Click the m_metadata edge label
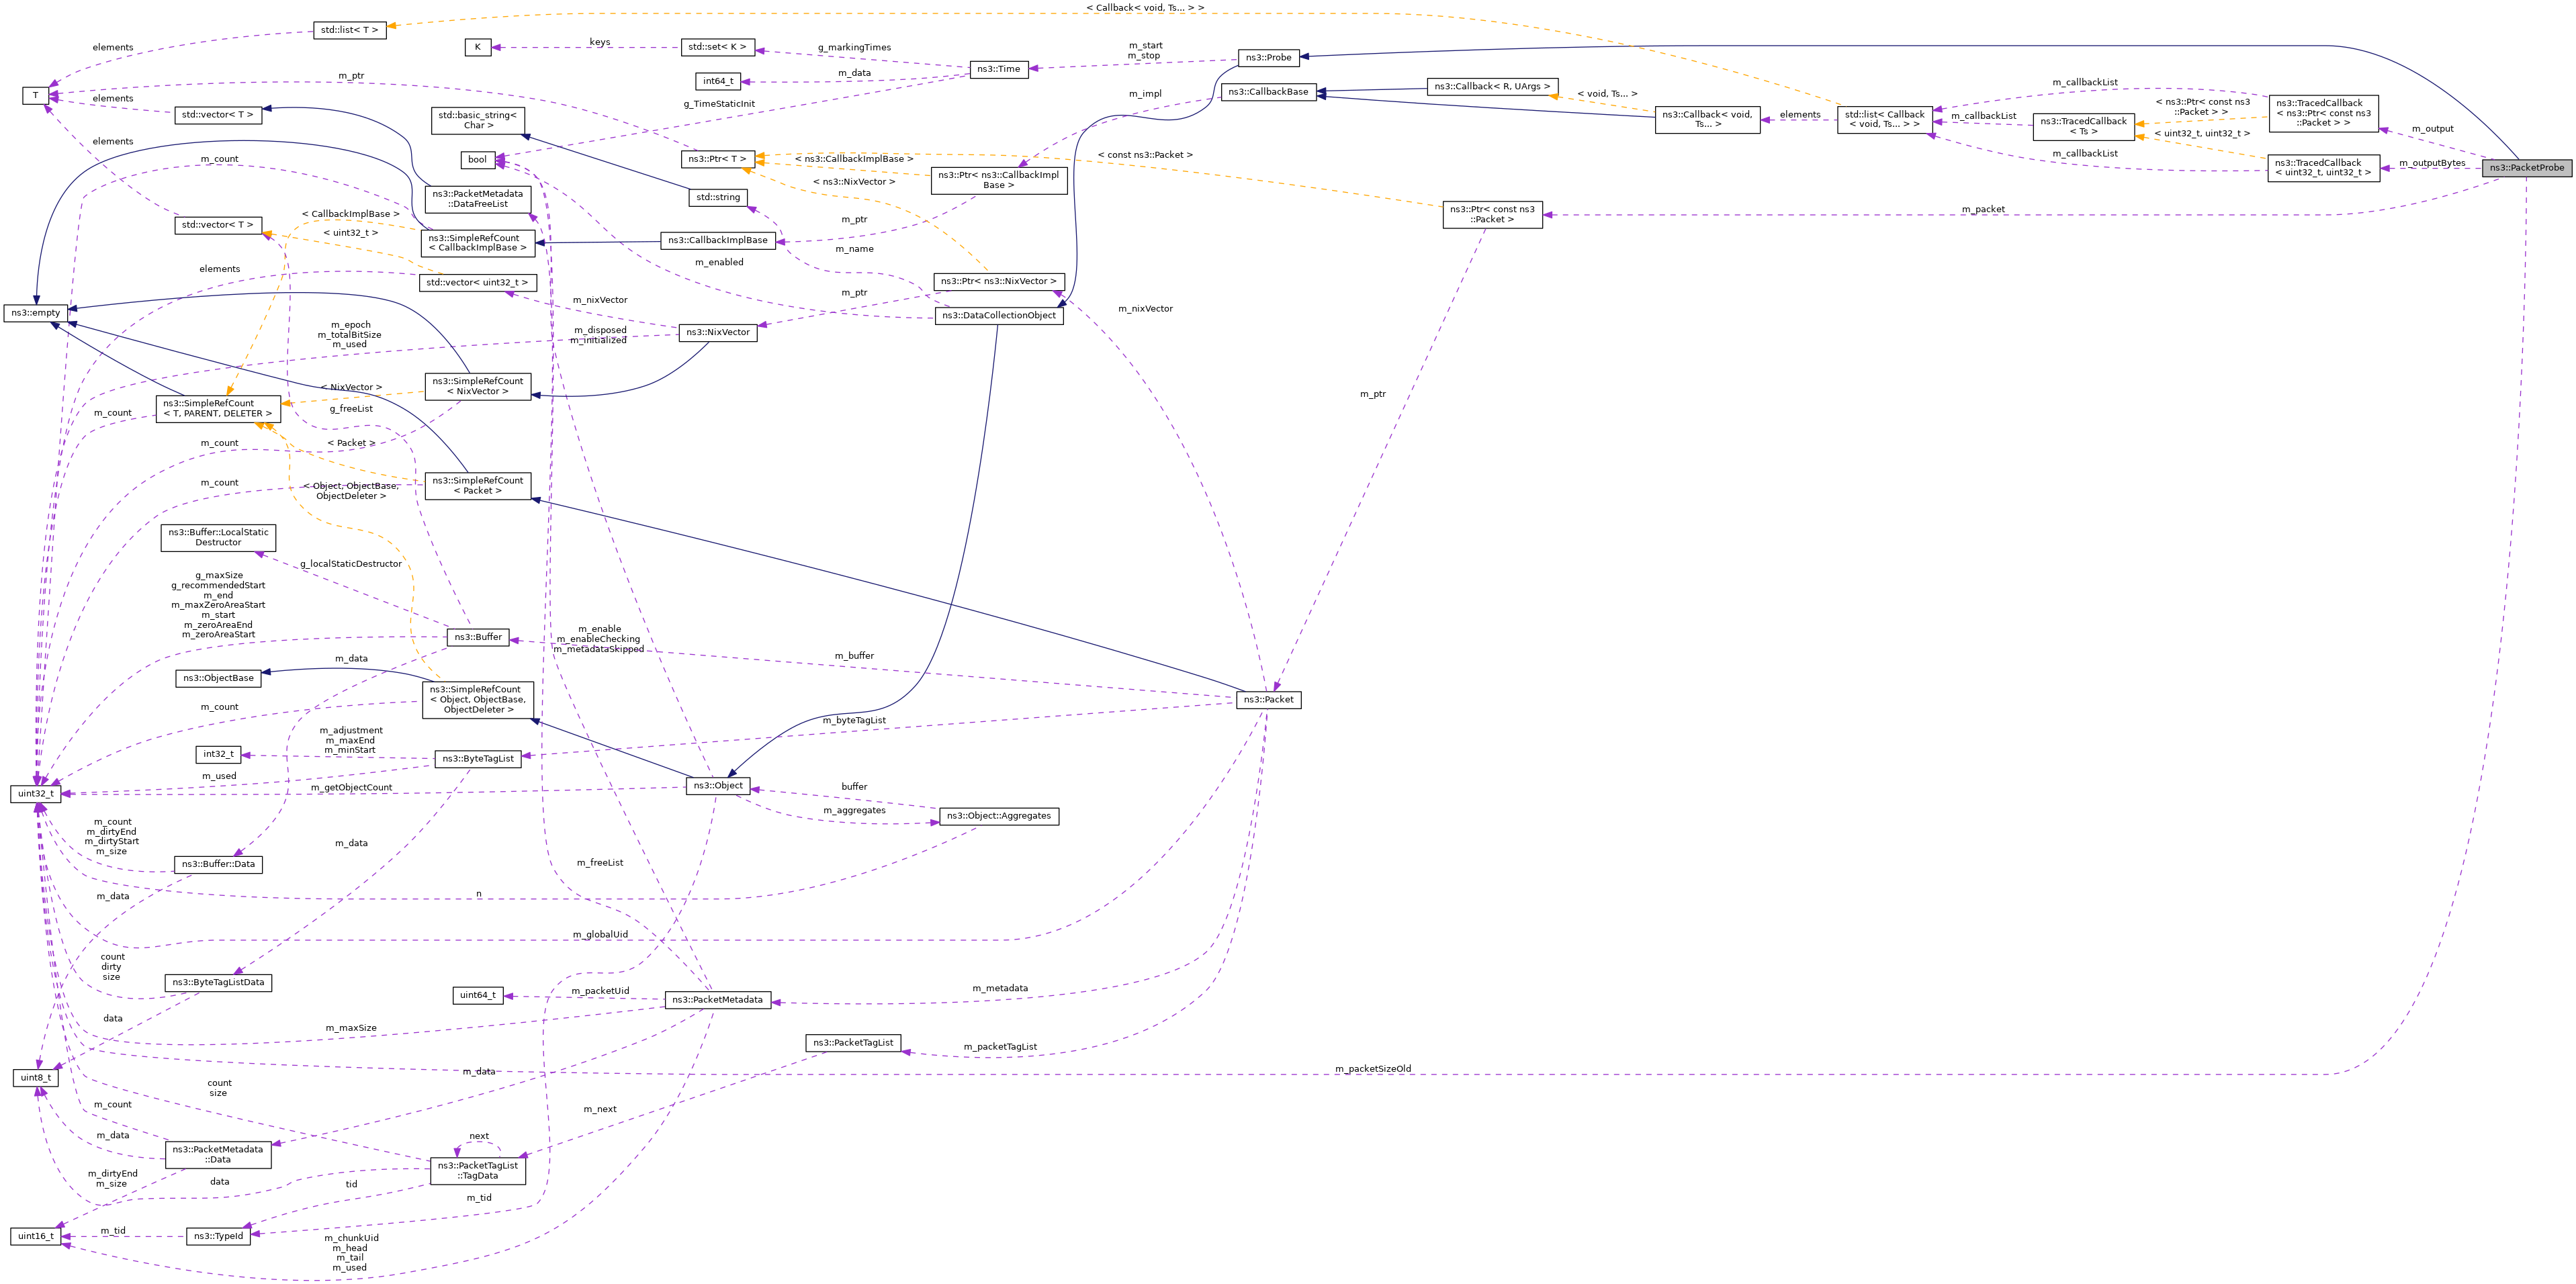The image size is (2576, 1284). tap(1000, 989)
